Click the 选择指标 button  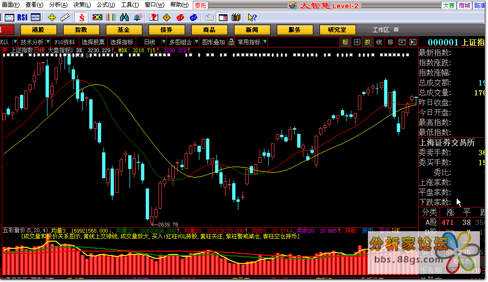(122, 42)
